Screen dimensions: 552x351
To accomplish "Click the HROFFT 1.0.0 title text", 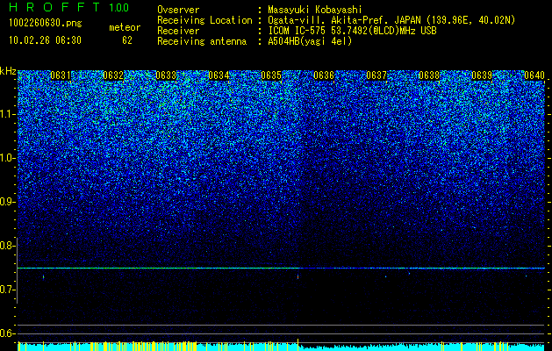I will click(x=69, y=7).
